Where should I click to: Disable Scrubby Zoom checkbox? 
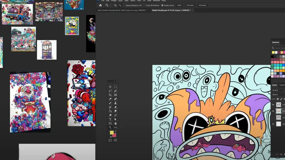click(162, 5)
